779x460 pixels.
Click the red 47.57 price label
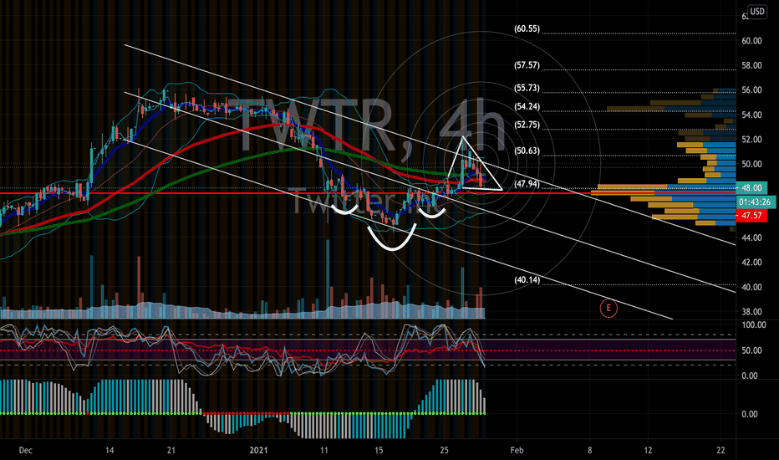coord(751,215)
